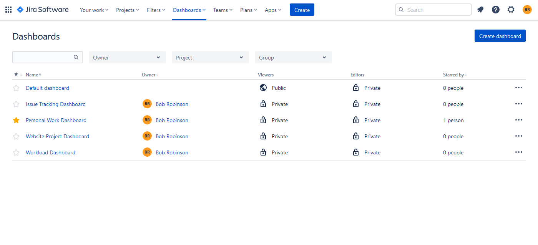Open the Website Project Dashboard link
The width and height of the screenshot is (538, 245).
(x=57, y=136)
